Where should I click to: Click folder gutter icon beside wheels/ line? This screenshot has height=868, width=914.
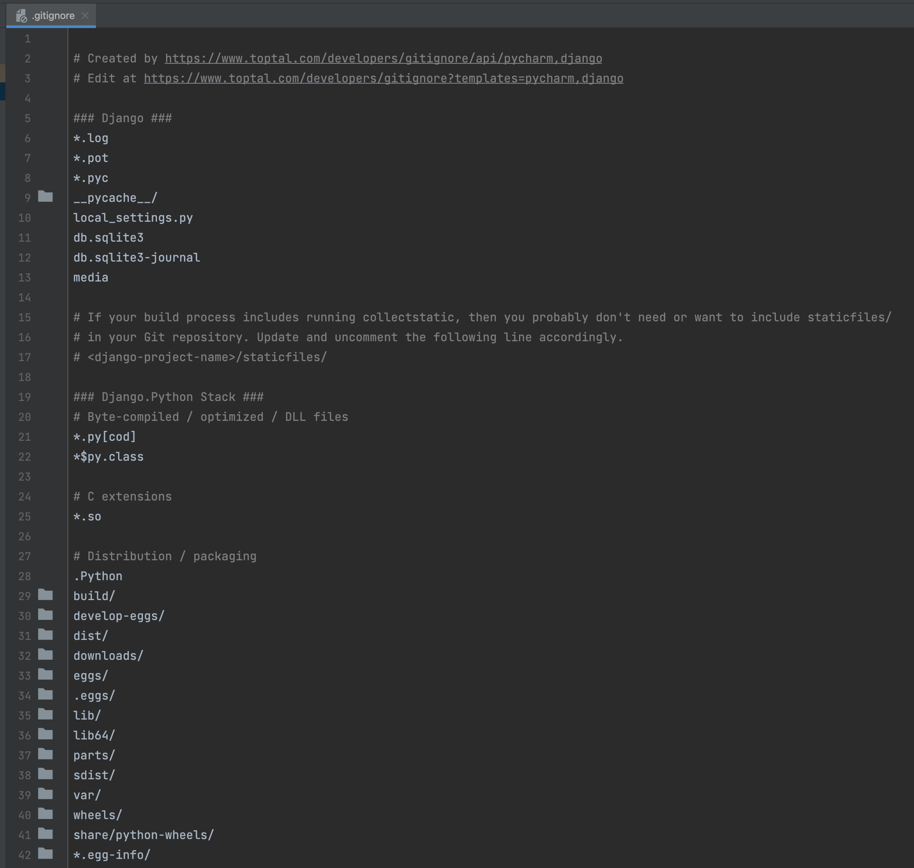click(x=45, y=814)
